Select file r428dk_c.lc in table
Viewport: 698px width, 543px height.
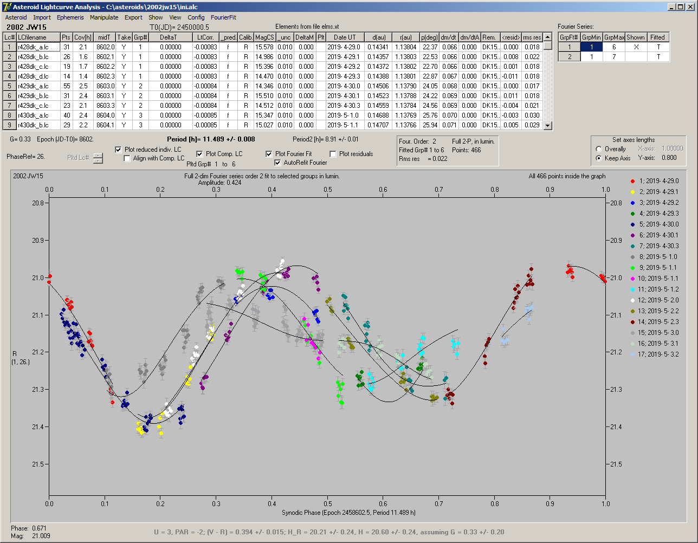[x=38, y=67]
